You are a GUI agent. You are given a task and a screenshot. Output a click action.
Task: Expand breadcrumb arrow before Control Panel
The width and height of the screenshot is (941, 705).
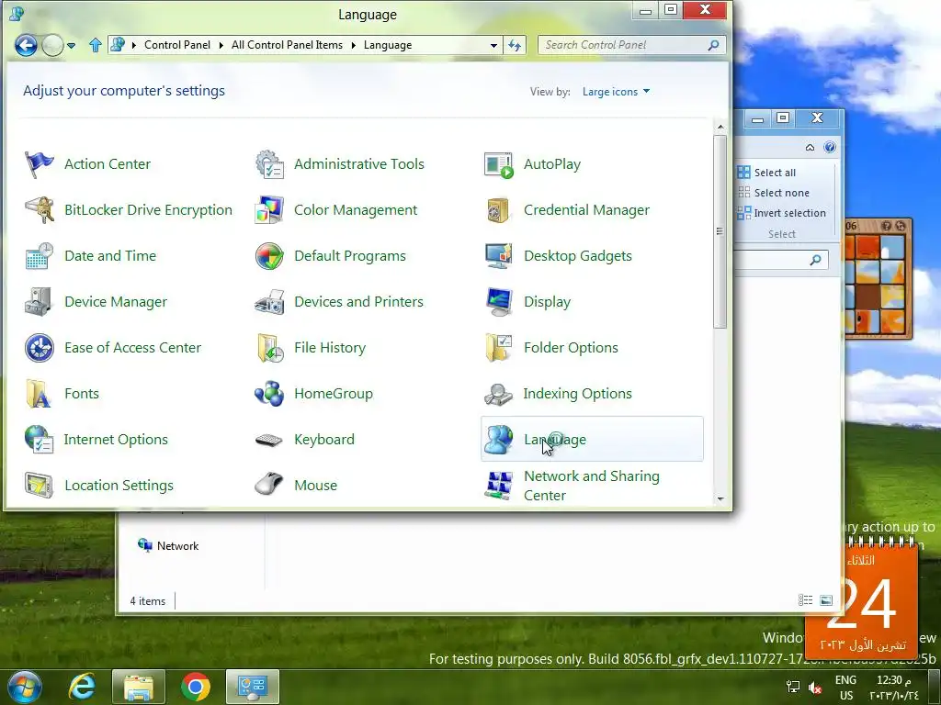click(x=133, y=46)
